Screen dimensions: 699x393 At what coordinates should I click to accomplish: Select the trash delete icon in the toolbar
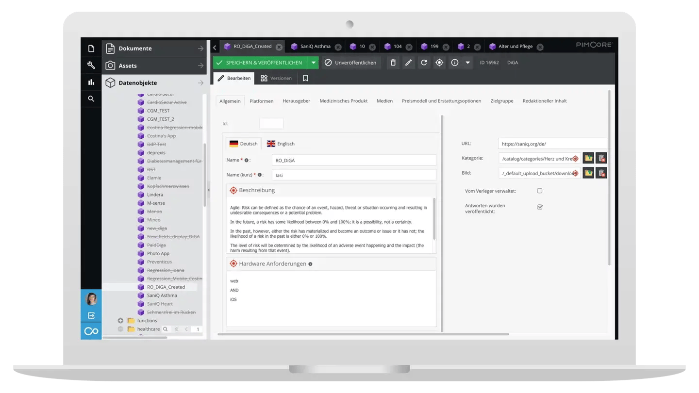(x=393, y=62)
